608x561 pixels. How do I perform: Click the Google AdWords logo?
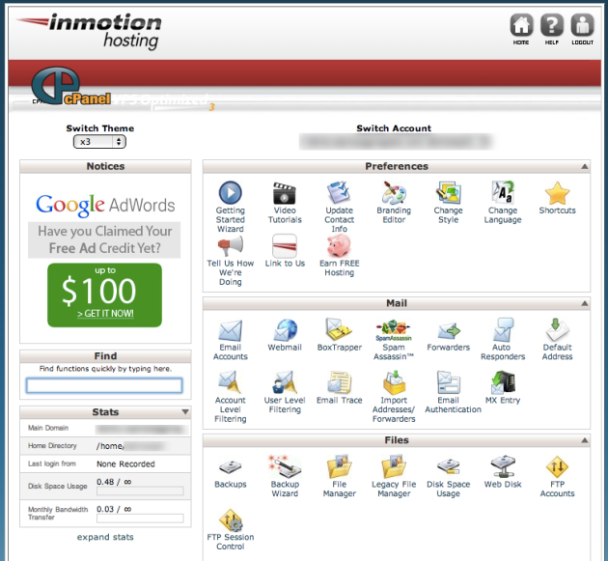[105, 205]
